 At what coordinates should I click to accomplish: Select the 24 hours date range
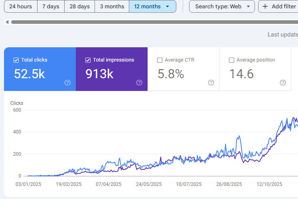tap(21, 7)
